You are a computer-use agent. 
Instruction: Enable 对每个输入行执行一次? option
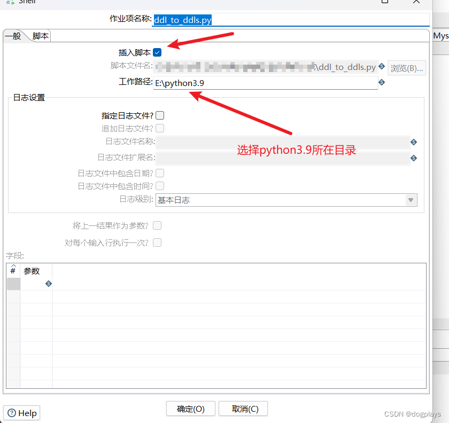point(157,242)
